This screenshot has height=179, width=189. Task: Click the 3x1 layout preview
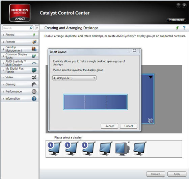point(95,102)
